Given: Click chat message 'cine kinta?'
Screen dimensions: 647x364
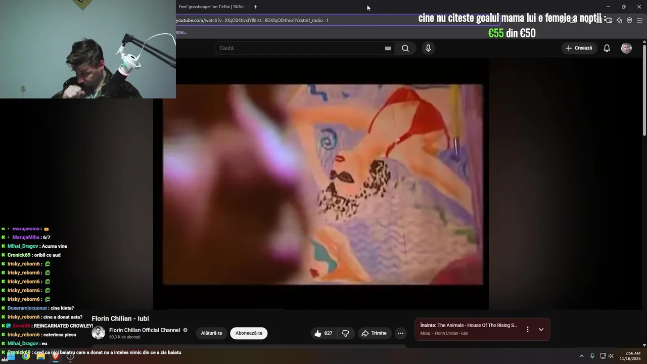Looking at the screenshot, I should pos(62,308).
